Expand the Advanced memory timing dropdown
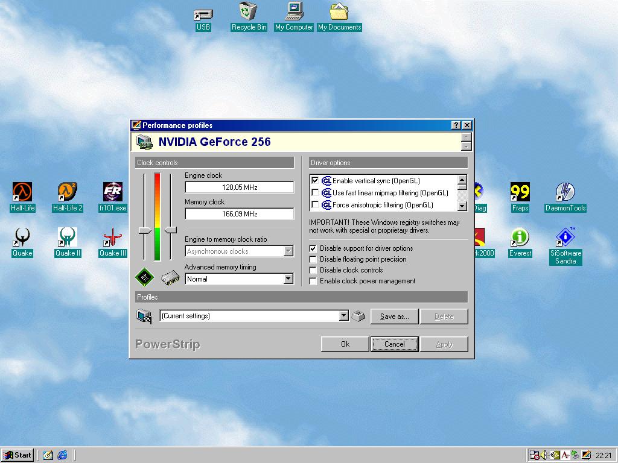This screenshot has height=463, width=618. pyautogui.click(x=288, y=279)
